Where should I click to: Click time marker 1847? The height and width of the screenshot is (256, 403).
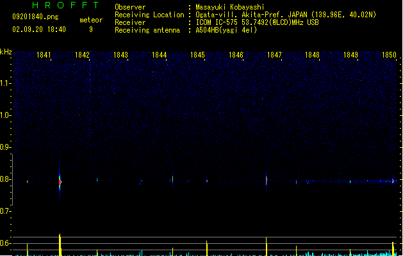click(274, 55)
